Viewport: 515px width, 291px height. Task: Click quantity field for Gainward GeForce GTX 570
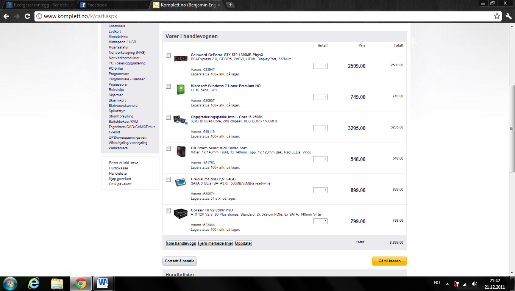point(320,66)
